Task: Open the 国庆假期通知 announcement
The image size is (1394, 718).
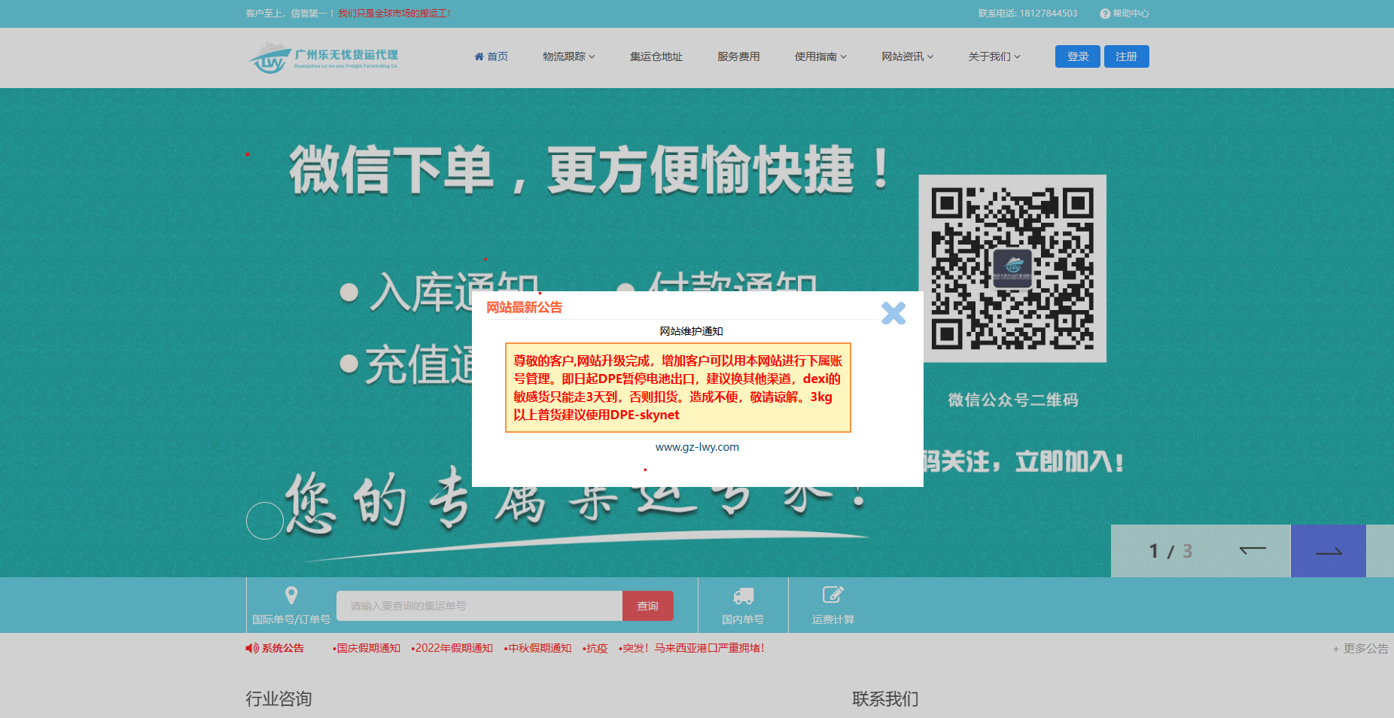Action: (x=367, y=648)
